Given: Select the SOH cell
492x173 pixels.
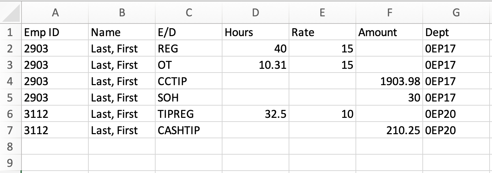Looking at the screenshot, I should click(189, 98).
